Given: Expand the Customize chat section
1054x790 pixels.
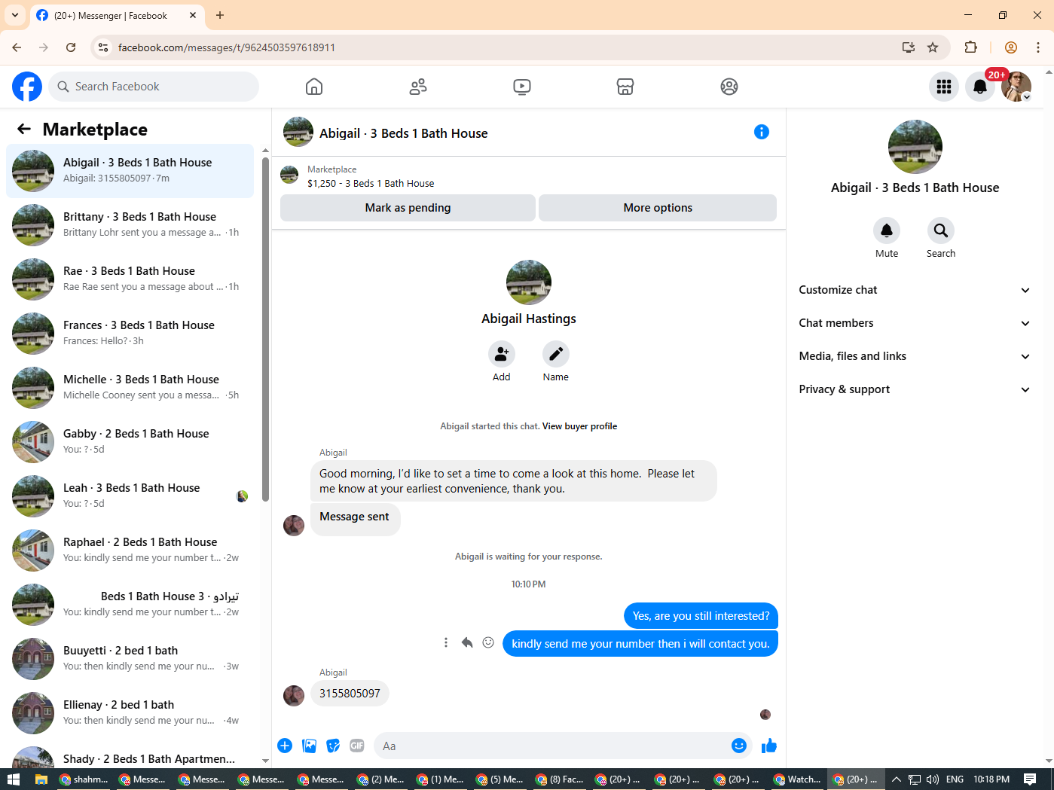Looking at the screenshot, I should [915, 290].
